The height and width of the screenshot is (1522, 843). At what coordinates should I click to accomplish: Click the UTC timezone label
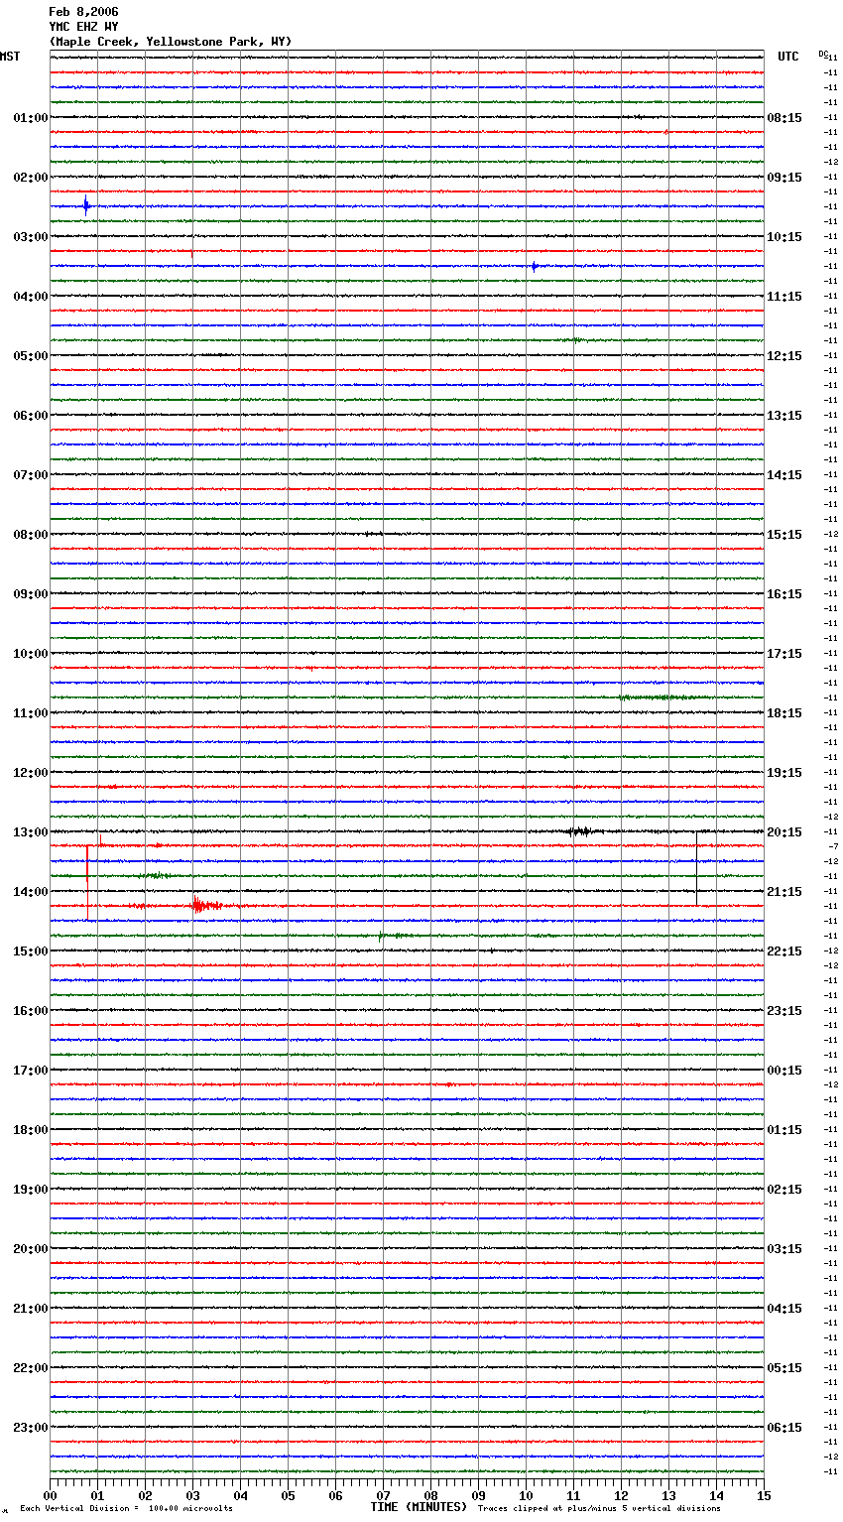click(x=788, y=57)
